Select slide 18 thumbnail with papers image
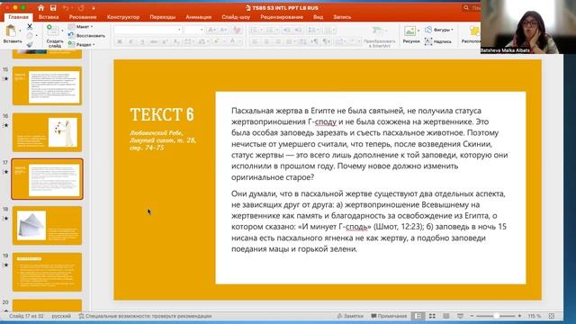Viewport: 576px width, 324px height. [x=47, y=225]
